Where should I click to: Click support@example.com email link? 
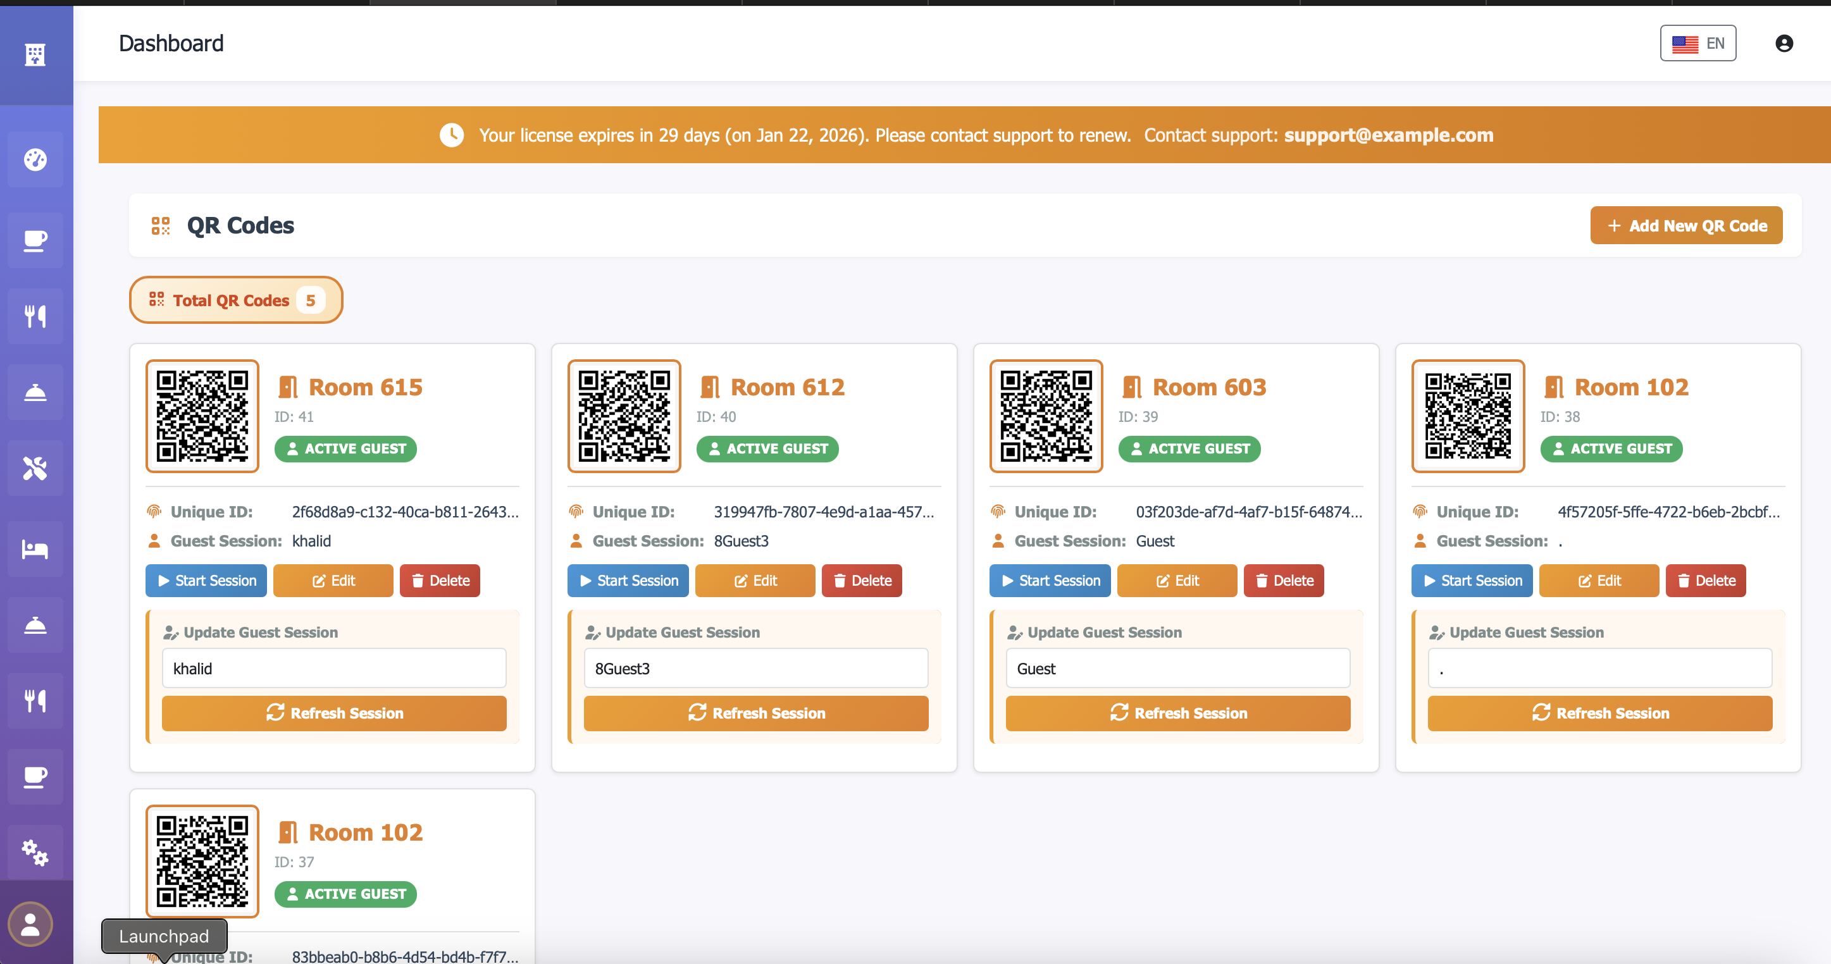click(x=1388, y=135)
